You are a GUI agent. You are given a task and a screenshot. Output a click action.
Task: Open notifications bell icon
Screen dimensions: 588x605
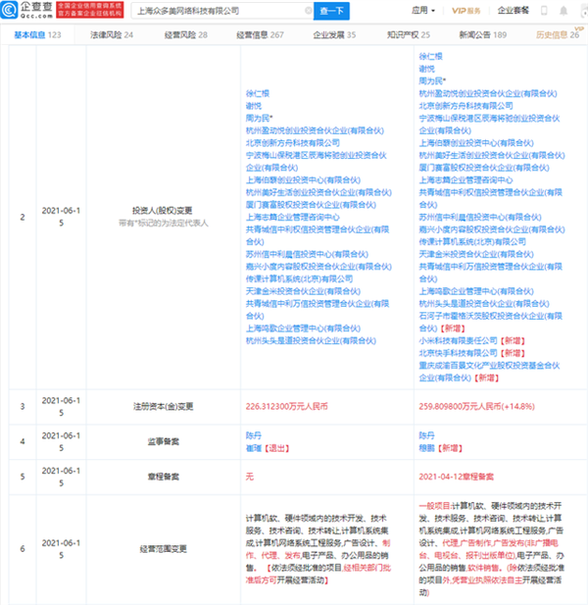pos(563,11)
